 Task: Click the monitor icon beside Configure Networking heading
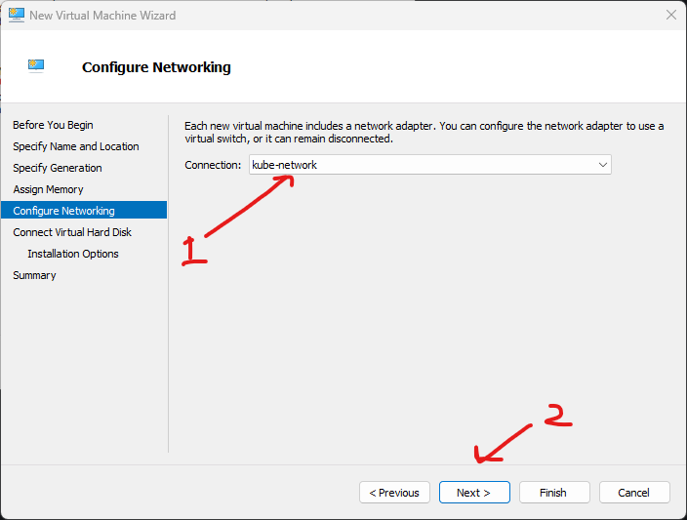click(x=36, y=66)
